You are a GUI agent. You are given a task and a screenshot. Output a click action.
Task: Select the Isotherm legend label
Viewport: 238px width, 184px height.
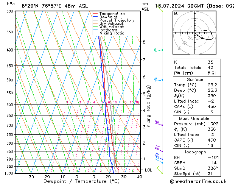(x=108, y=30)
